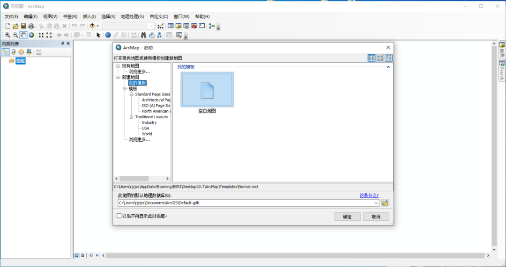Select the 图层 data frame in contents list
506x267 pixels.
point(20,60)
